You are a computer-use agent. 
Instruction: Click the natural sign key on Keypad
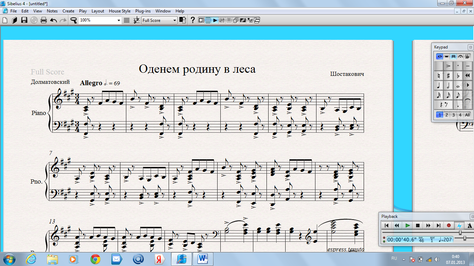point(439,76)
